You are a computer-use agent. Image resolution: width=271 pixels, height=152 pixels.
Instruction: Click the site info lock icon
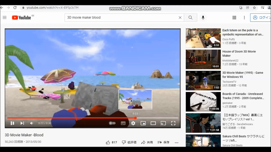point(23,8)
